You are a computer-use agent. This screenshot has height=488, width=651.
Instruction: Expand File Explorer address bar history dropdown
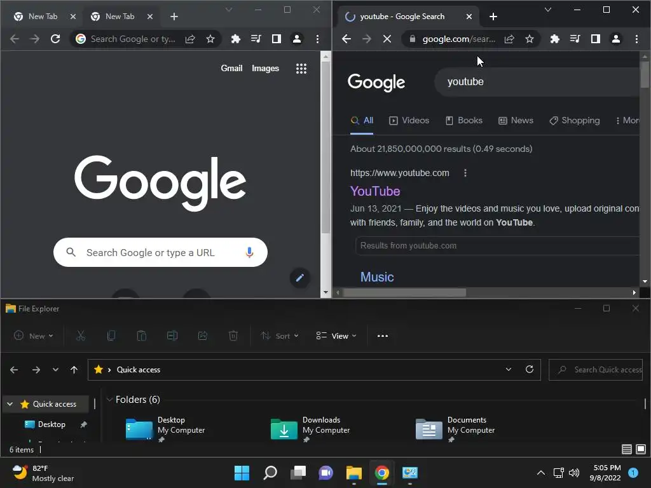point(508,369)
